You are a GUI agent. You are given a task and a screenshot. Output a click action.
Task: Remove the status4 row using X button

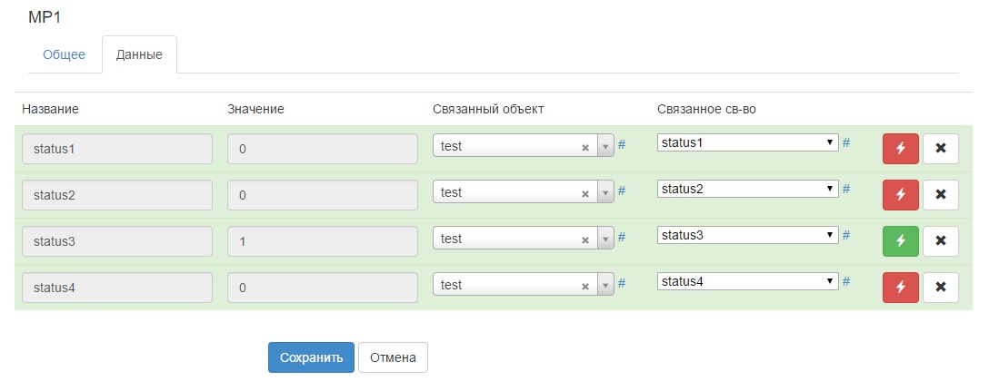[x=940, y=287]
